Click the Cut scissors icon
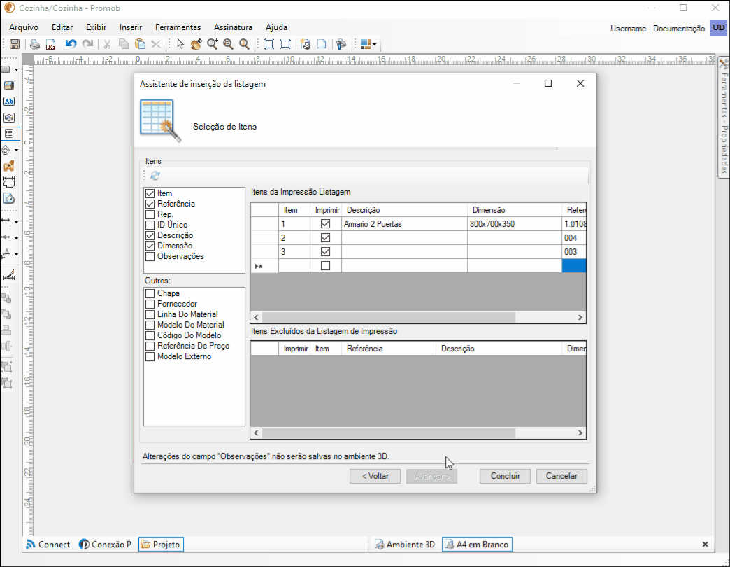This screenshot has height=567, width=730. [x=107, y=44]
